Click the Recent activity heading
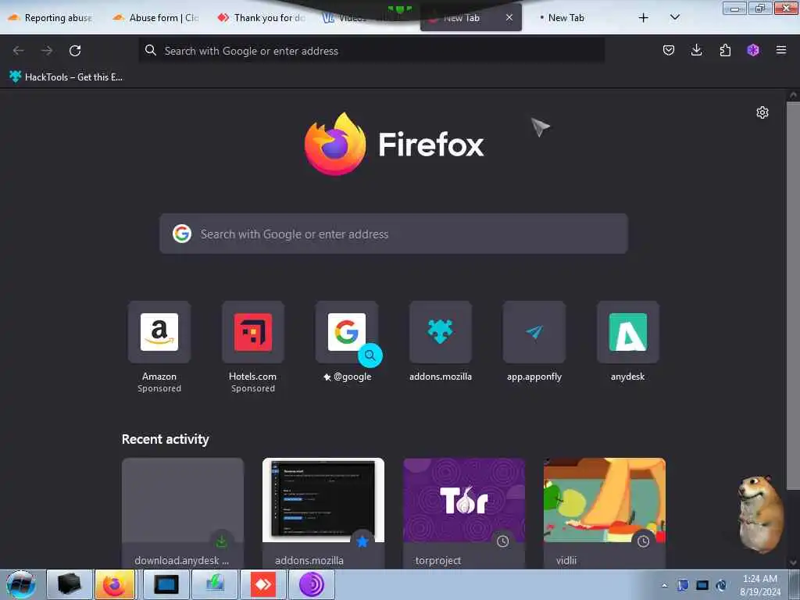 pos(166,439)
